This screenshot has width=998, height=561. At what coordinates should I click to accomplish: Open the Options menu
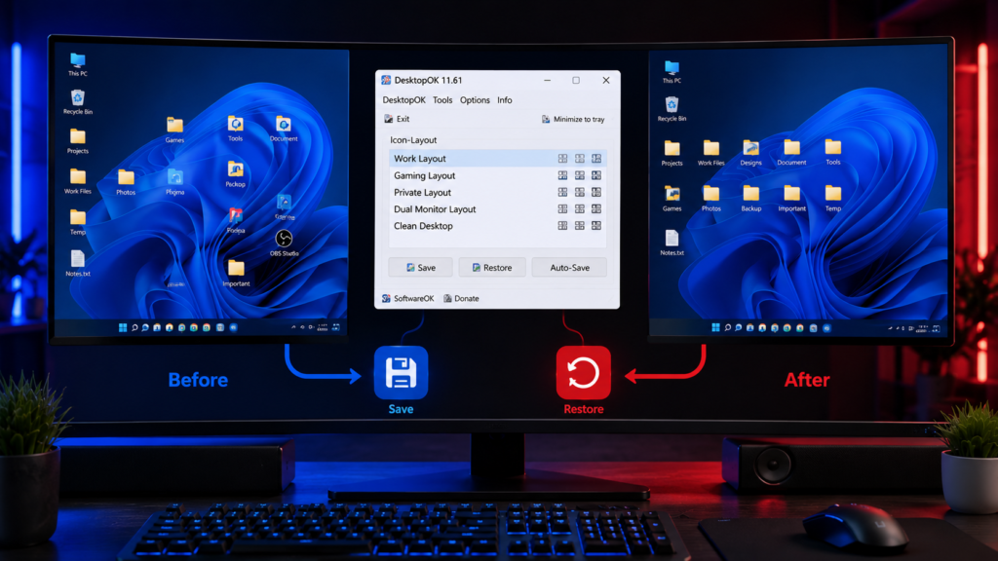click(475, 100)
